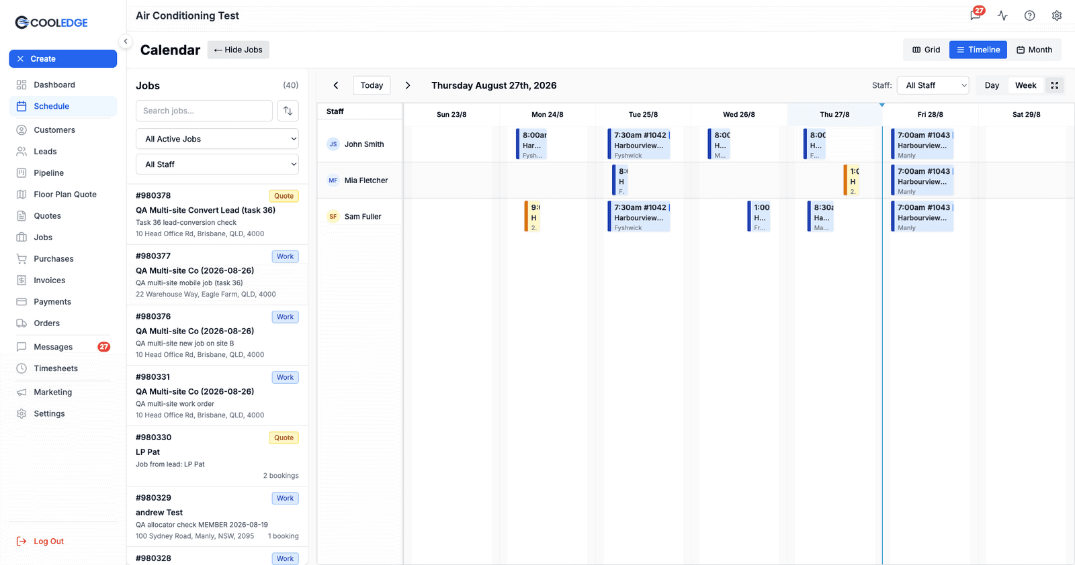Open Timesheets in the sidebar

click(62, 368)
